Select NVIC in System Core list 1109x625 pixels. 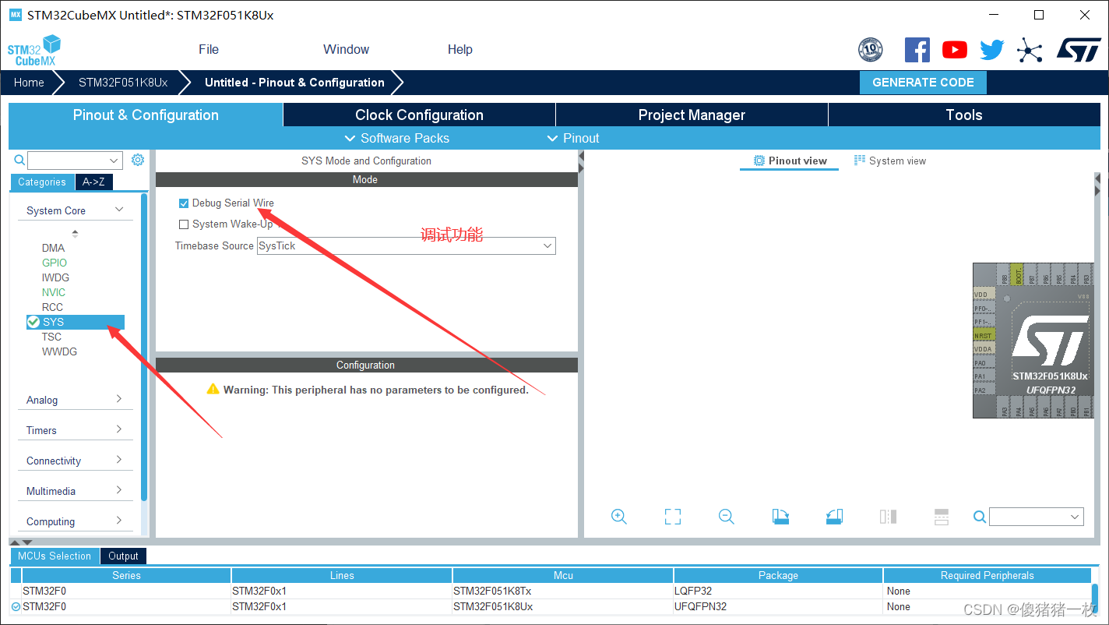tap(54, 292)
